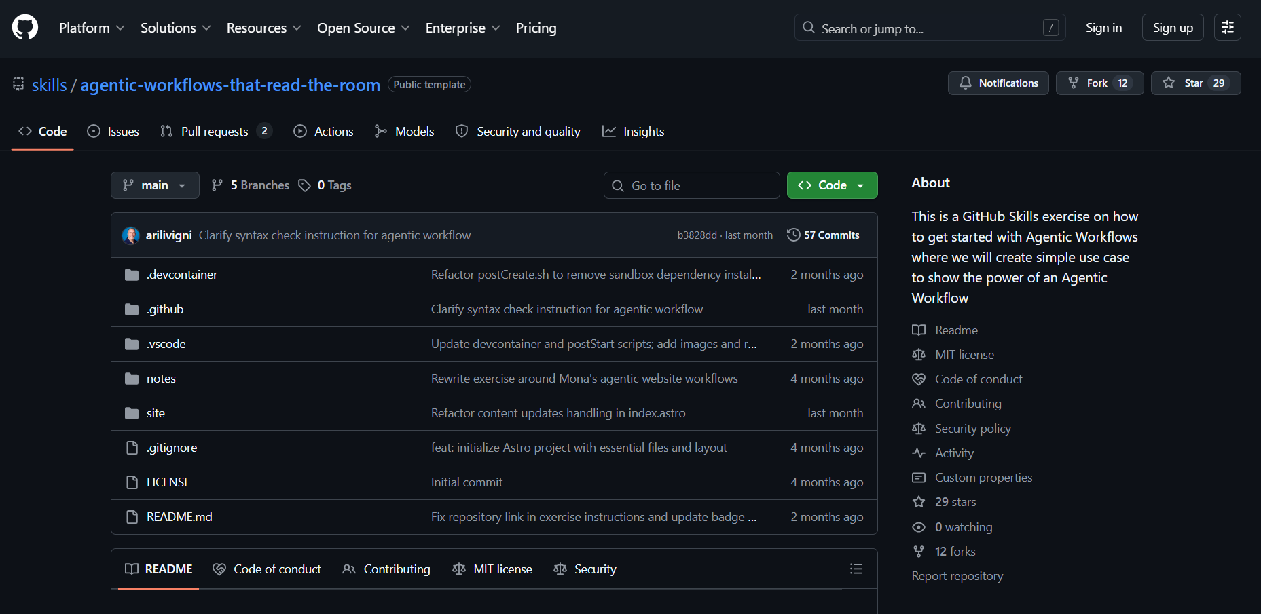Screen dimensions: 1261x614
Task: Expand the Solutions menu
Action: coord(175,28)
